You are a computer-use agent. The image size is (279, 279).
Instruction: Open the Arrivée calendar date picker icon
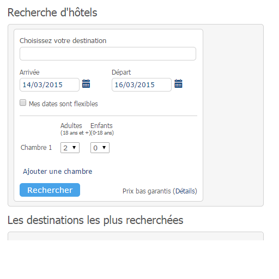(86, 83)
